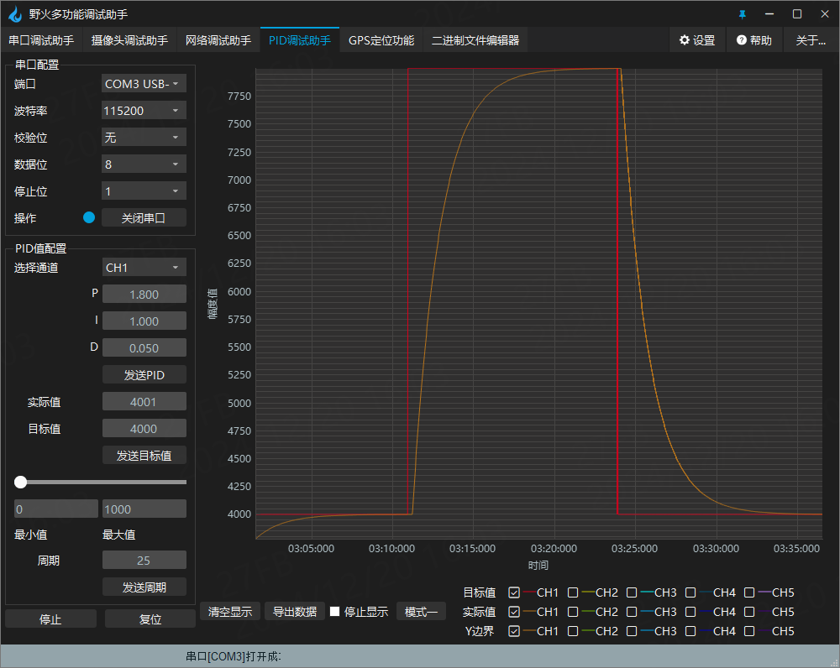Viewport: 840px width, 668px height.
Task: Enable 目标值 CH5 checkbox
Action: (749, 592)
